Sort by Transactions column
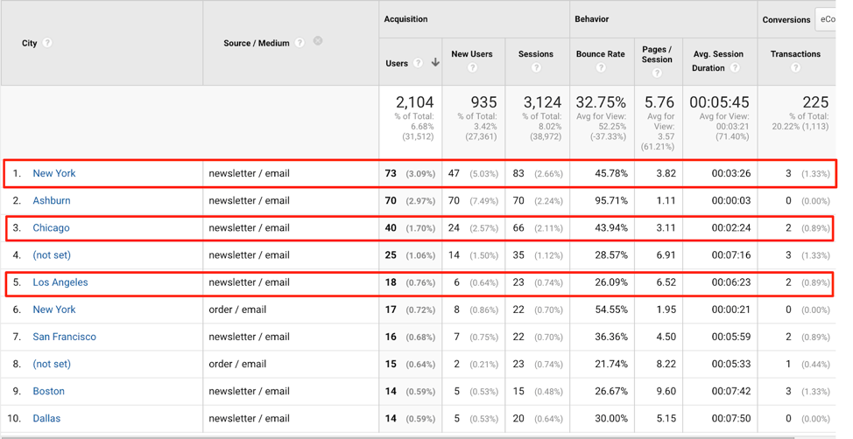Image resolution: width=853 pixels, height=439 pixels. (795, 54)
